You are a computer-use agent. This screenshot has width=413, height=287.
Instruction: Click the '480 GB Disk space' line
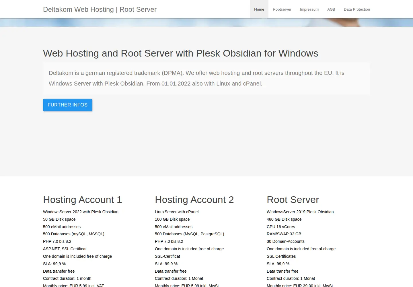tap(284, 219)
